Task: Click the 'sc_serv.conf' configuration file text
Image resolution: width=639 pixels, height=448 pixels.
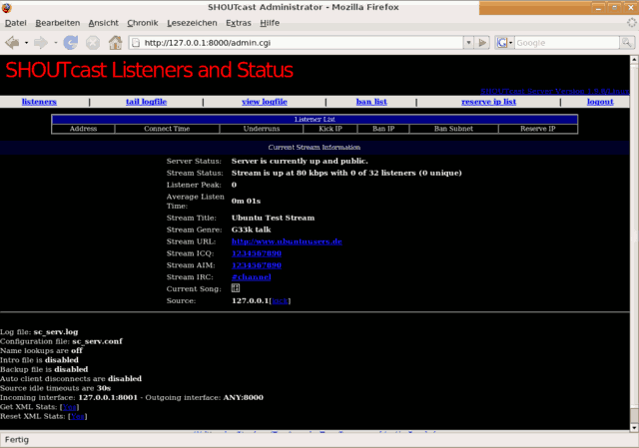Action: (97, 341)
